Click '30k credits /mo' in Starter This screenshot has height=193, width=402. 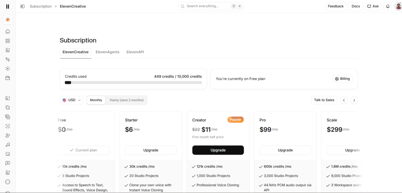point(142,167)
